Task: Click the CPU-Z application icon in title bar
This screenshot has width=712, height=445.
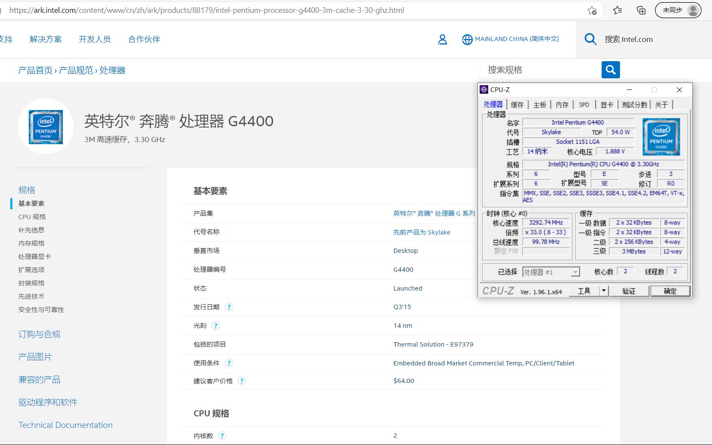Action: pos(484,89)
